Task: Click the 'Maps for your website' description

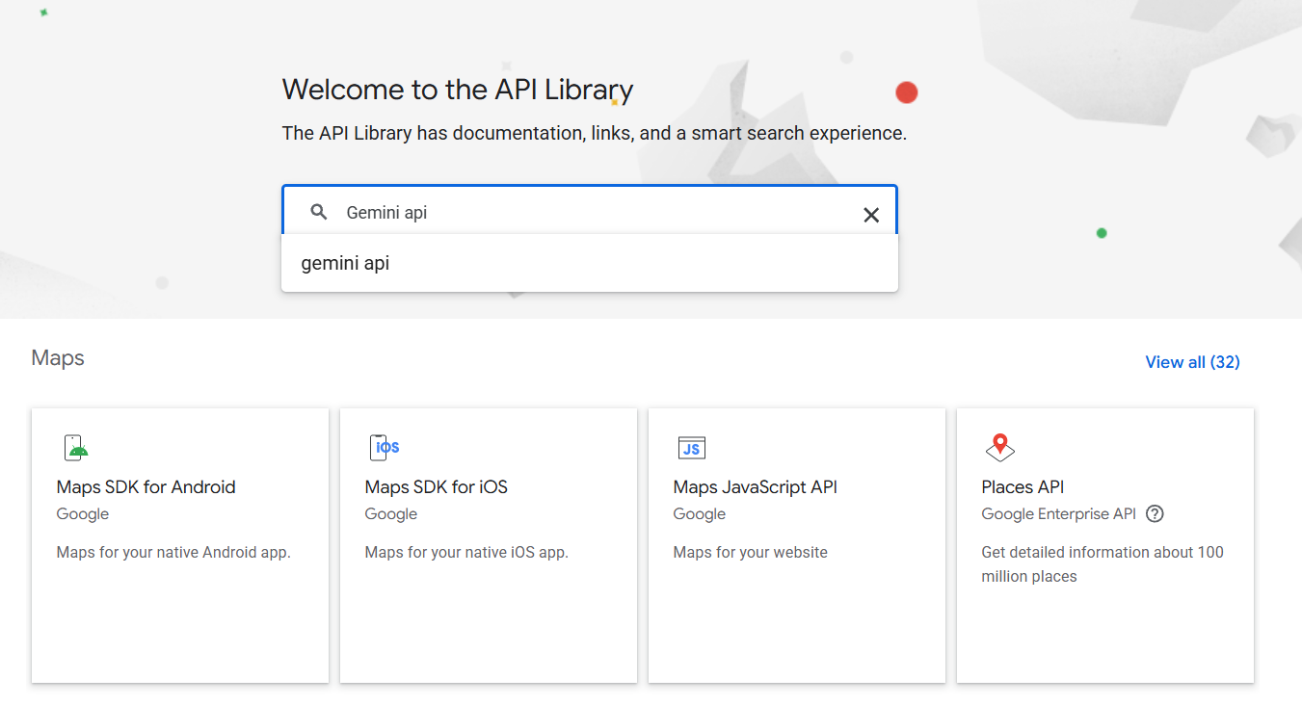Action: coord(750,553)
